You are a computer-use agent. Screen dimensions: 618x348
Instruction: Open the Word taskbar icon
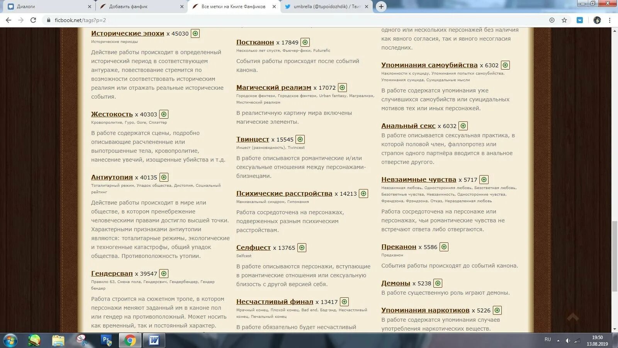[154, 340]
